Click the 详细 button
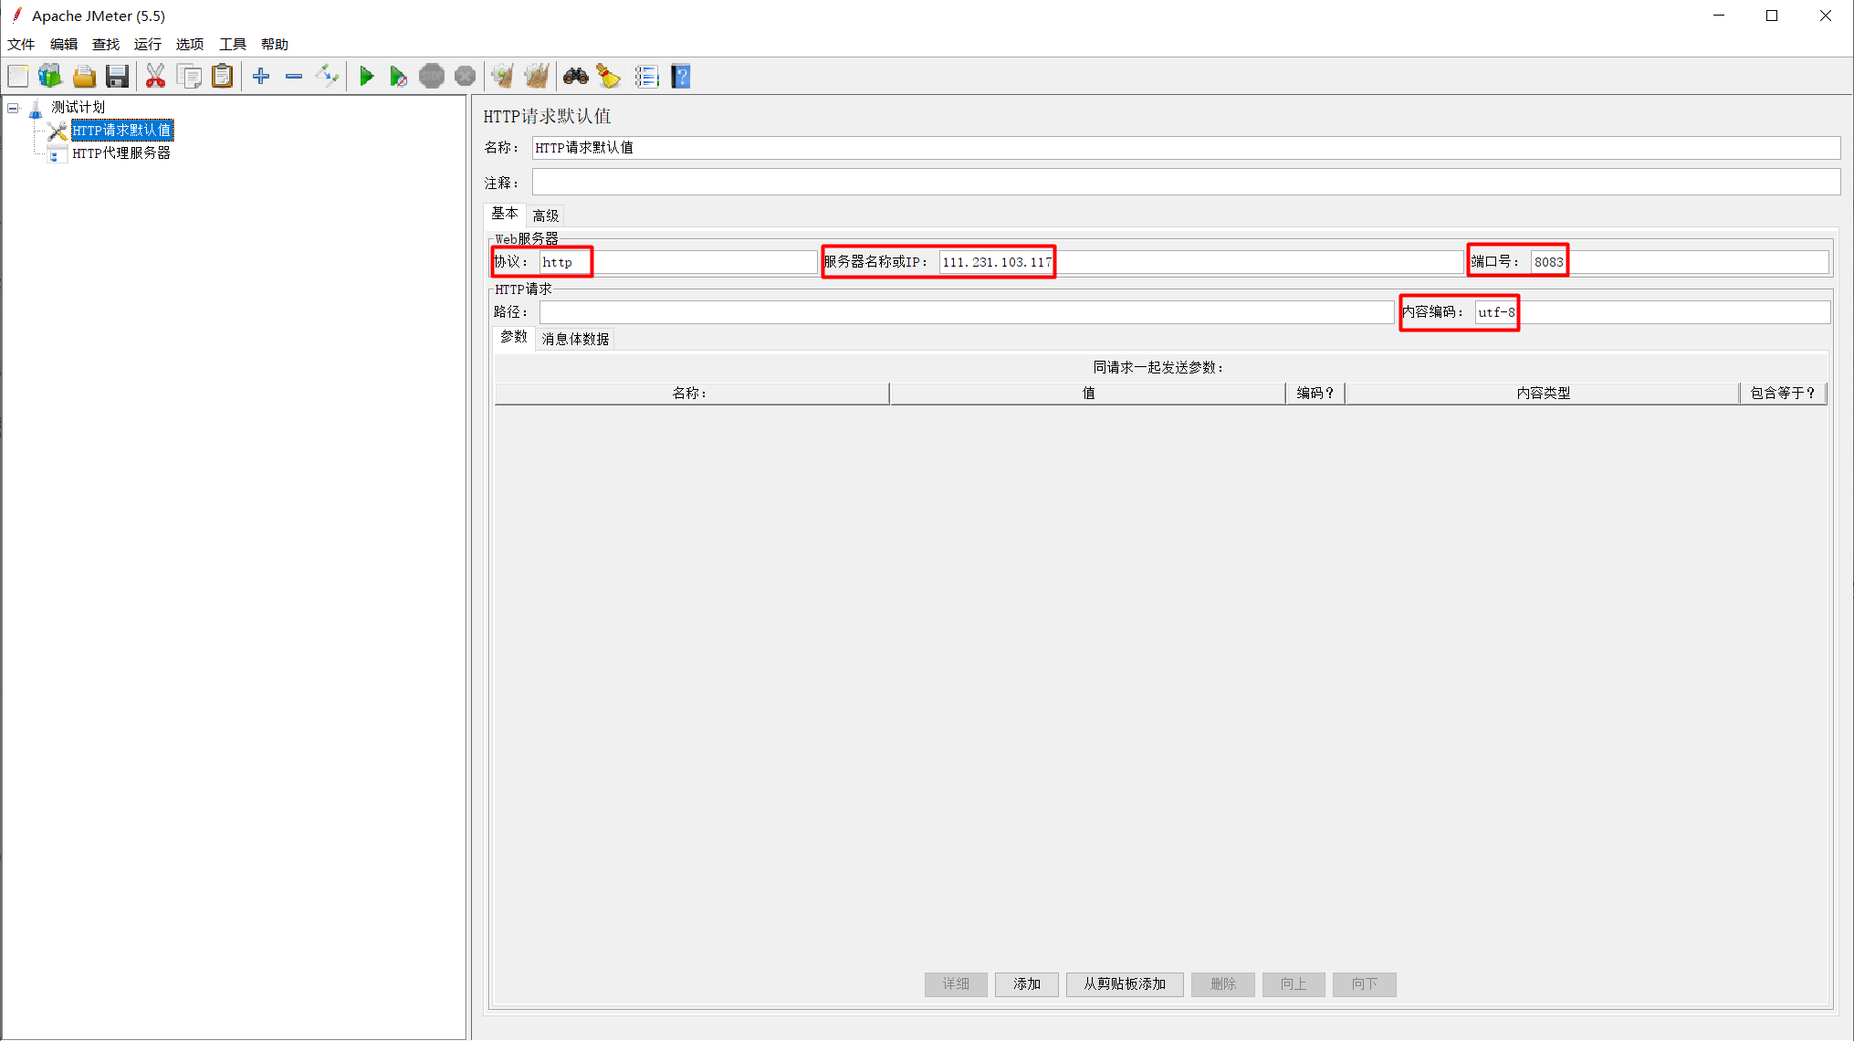 [x=956, y=984]
